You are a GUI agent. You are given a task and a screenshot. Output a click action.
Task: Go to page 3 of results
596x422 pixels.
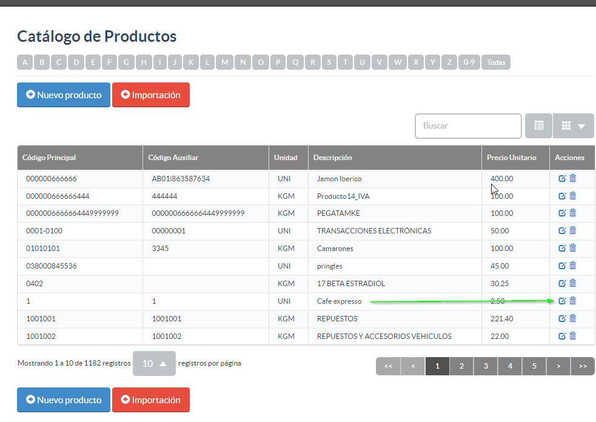click(x=486, y=366)
